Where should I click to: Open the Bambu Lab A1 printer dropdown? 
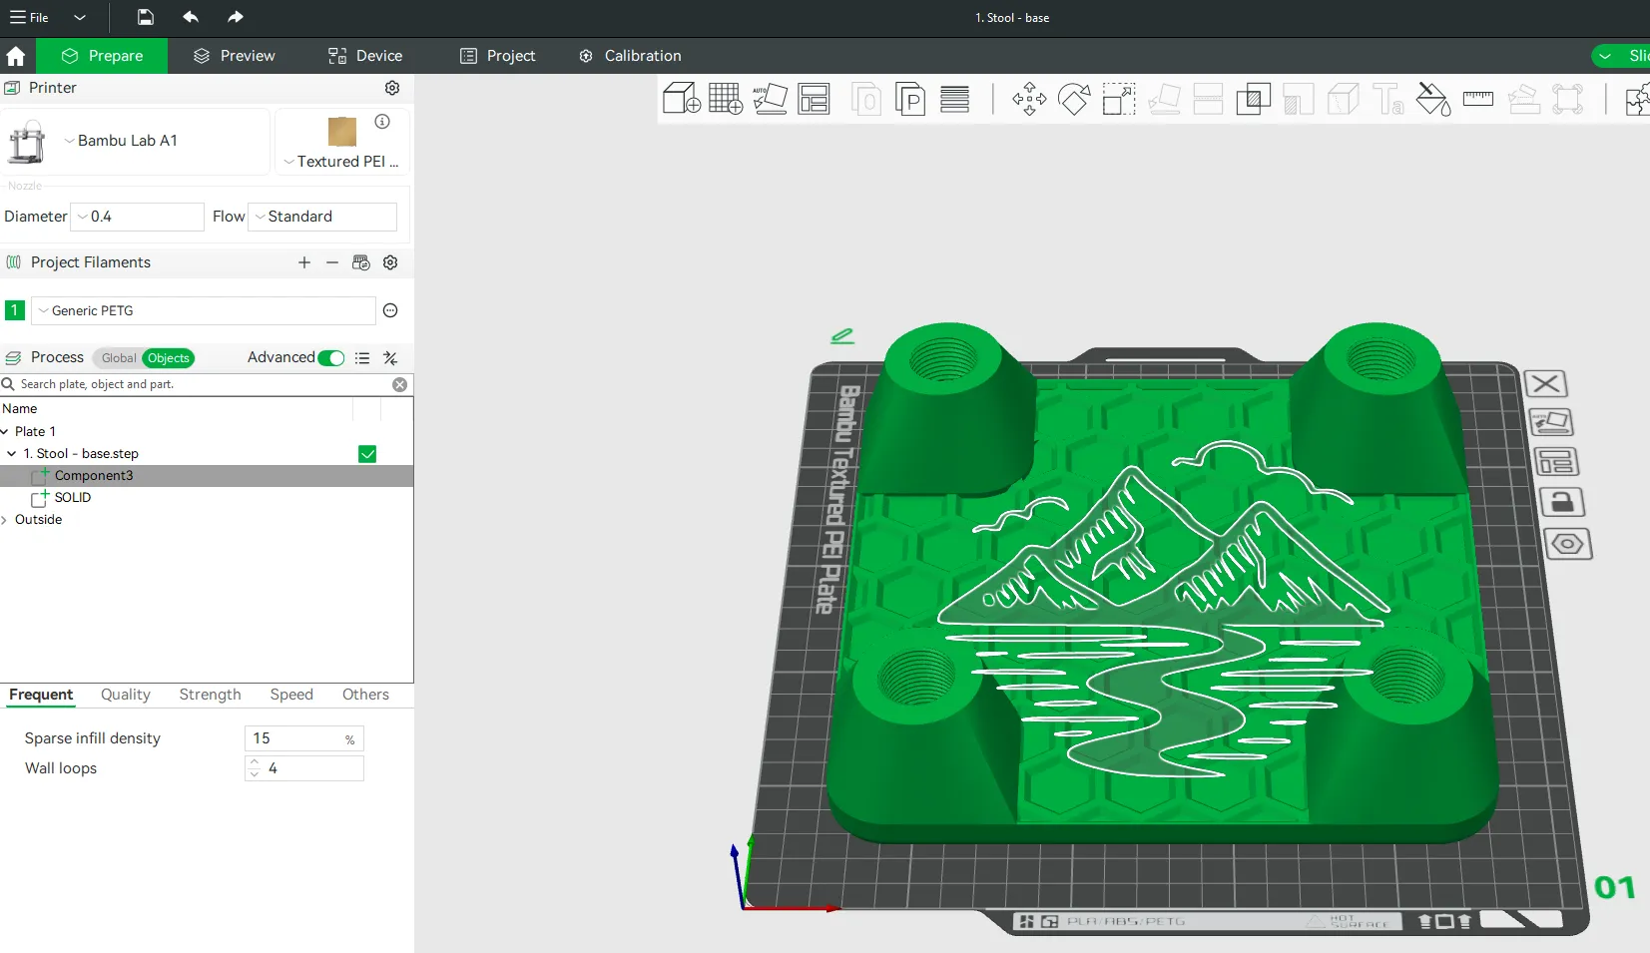(x=135, y=141)
